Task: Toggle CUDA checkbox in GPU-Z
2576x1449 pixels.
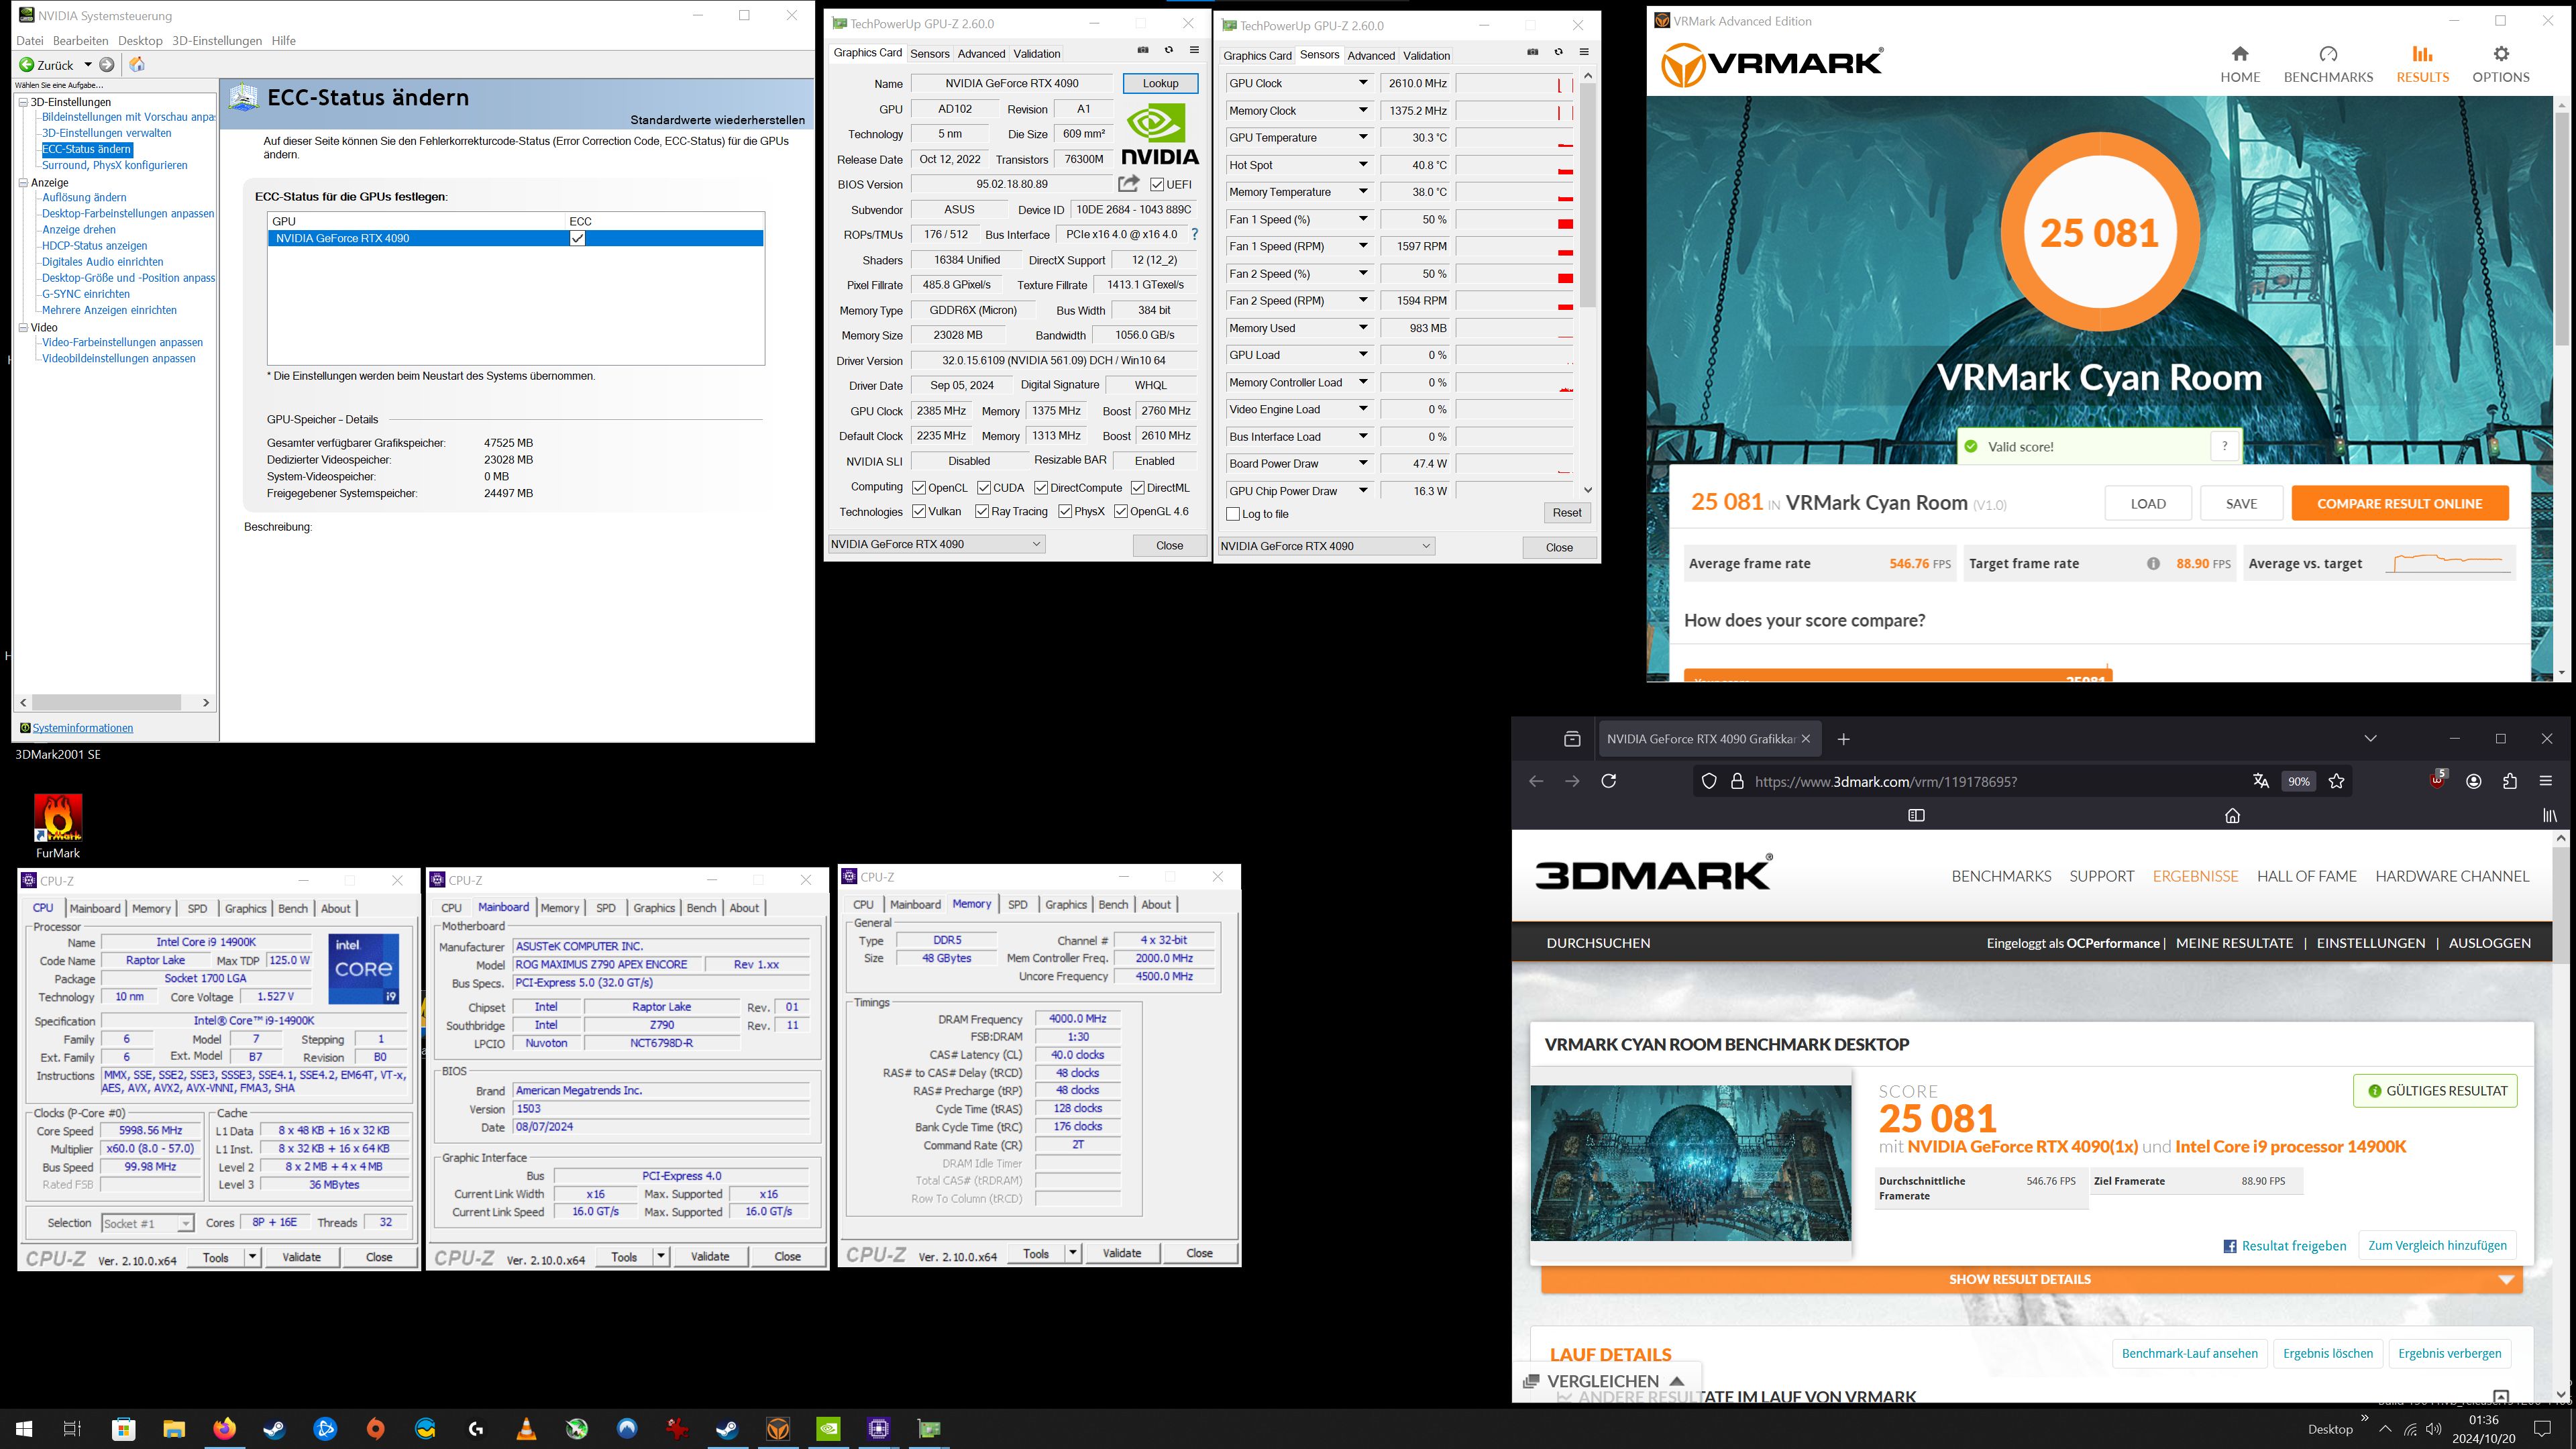Action: coord(984,488)
